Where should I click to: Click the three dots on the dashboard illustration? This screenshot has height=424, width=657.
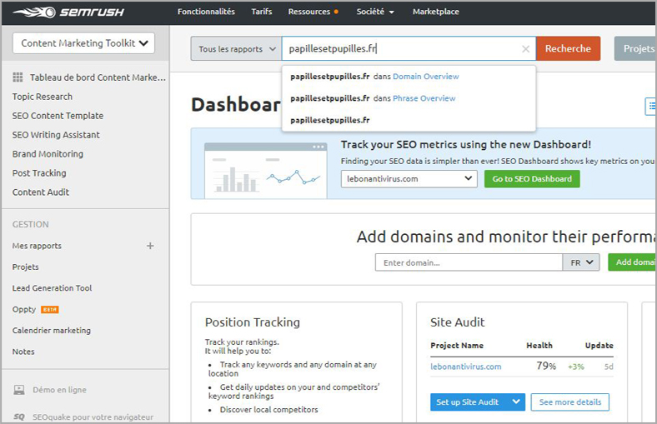tap(318, 147)
